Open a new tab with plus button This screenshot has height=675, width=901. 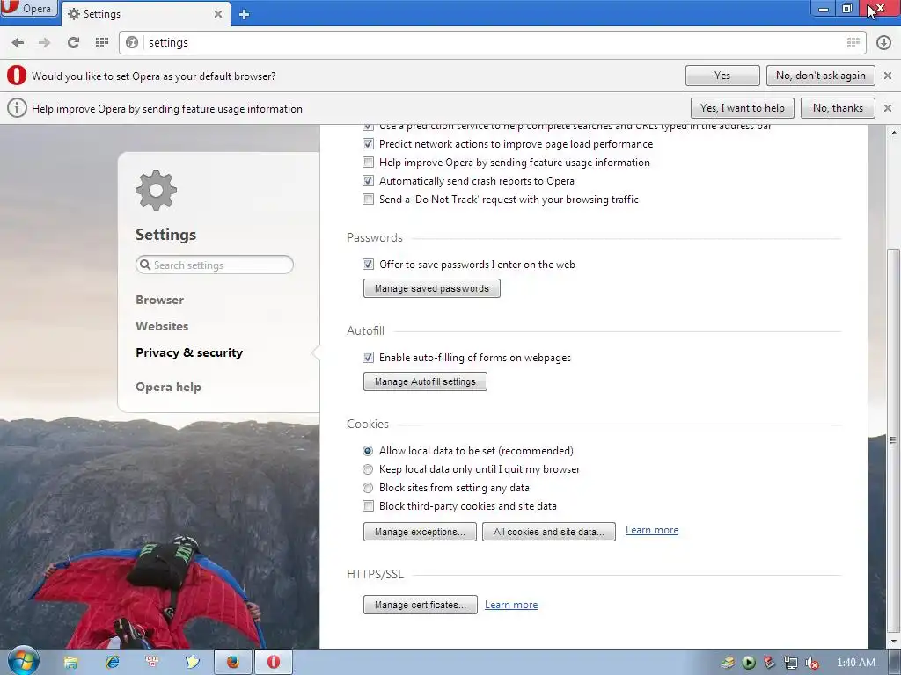[244, 14]
